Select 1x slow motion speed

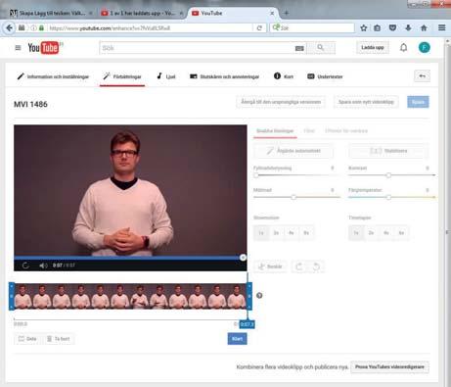[x=261, y=233]
